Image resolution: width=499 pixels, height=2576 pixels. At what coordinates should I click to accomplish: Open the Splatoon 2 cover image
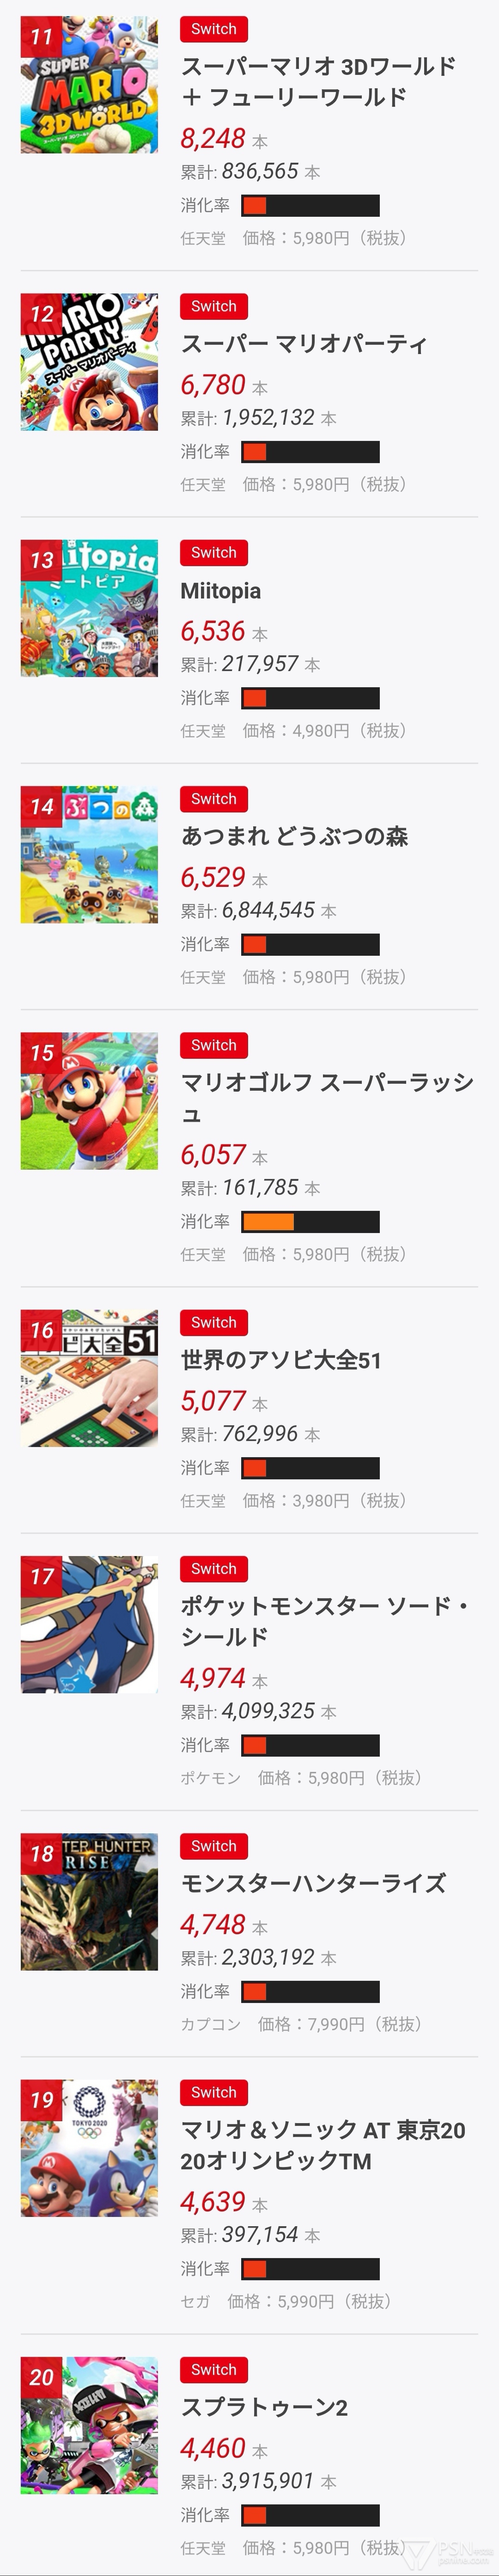click(x=89, y=2425)
